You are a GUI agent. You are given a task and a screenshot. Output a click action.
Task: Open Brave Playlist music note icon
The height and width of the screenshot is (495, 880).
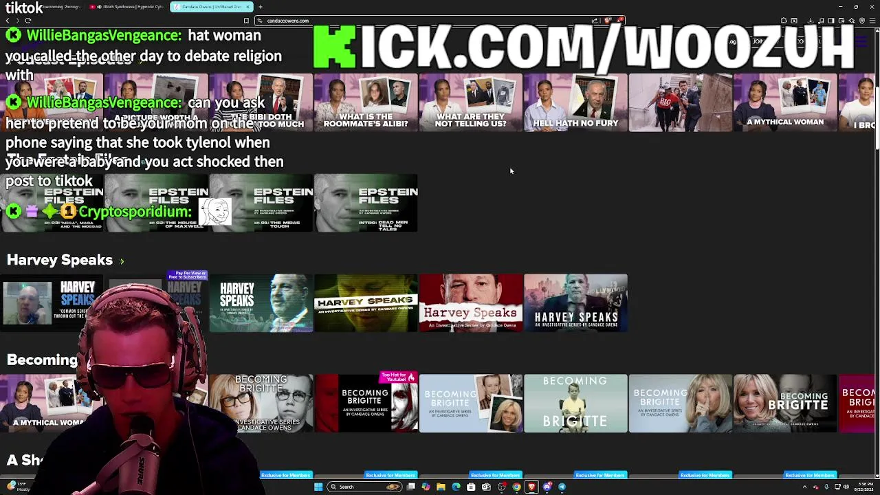(821, 21)
